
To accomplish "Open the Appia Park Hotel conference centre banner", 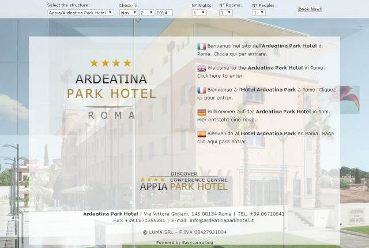I will click(x=184, y=181).
